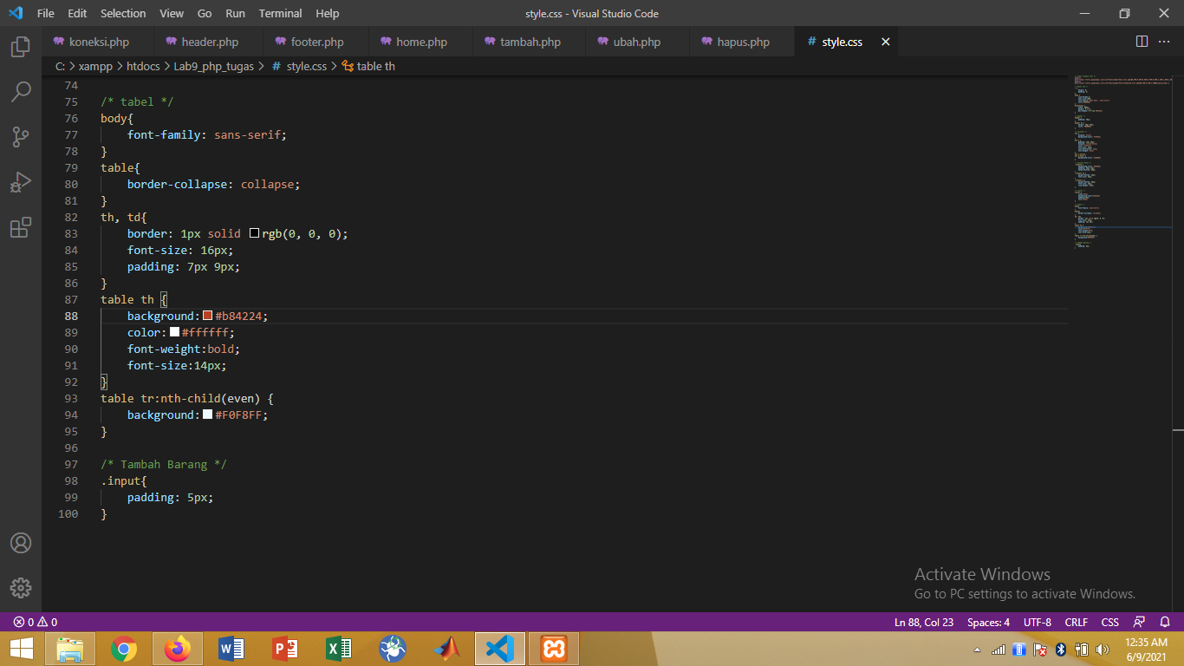Viewport: 1184px width, 666px height.
Task: Open the Selection menu
Action: click(123, 13)
